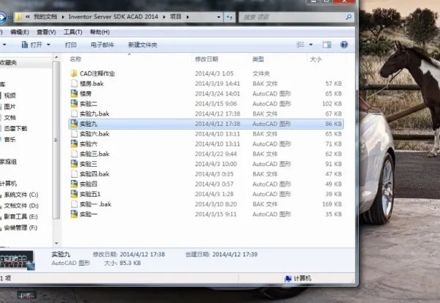Click the 电子邮件 toolbar button
This screenshot has width=440, height=303.
pos(102,45)
